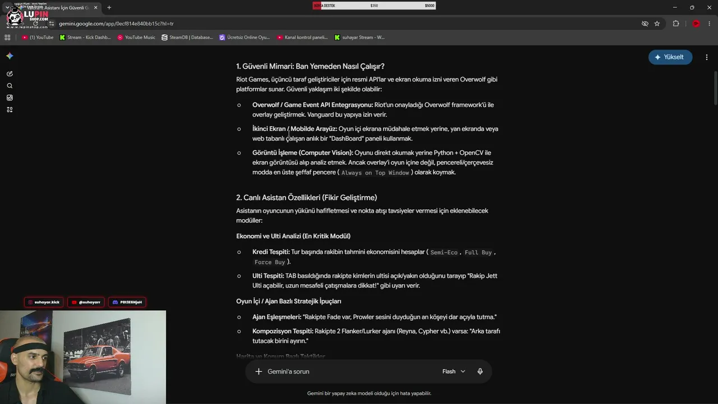Start a new chat with the pencil icon
The height and width of the screenshot is (404, 718).
pyautogui.click(x=10, y=74)
